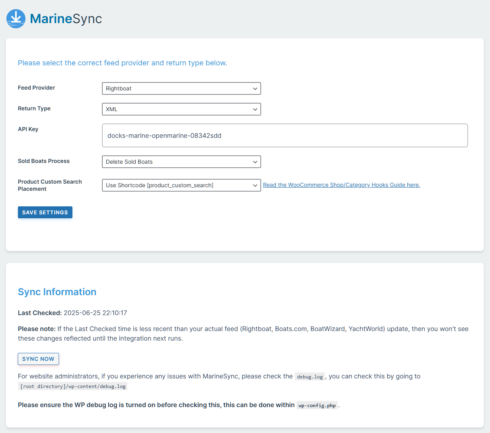Click the [root directory]/wp-content/debug.log path
The image size is (490, 433).
tap(73, 386)
